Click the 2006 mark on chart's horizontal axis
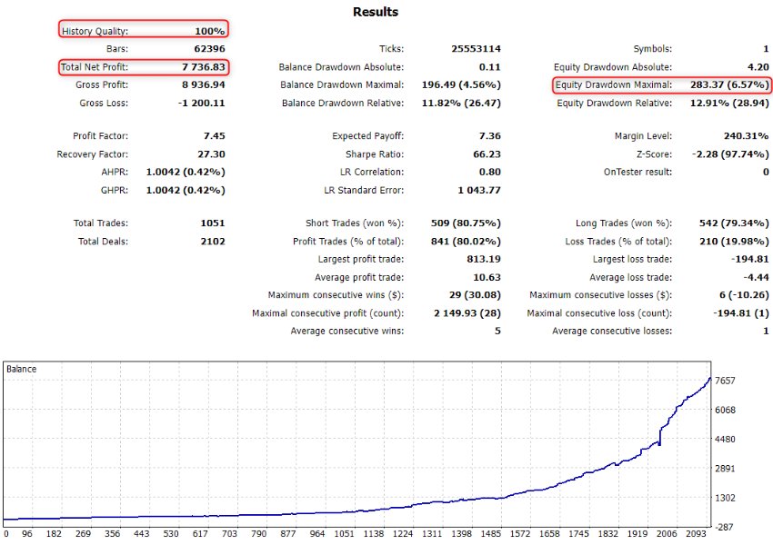Image resolution: width=773 pixels, height=545 pixels. tap(668, 535)
